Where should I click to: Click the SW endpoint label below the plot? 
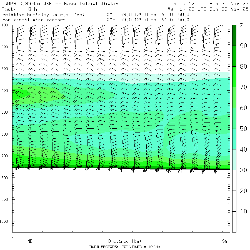[224, 241]
